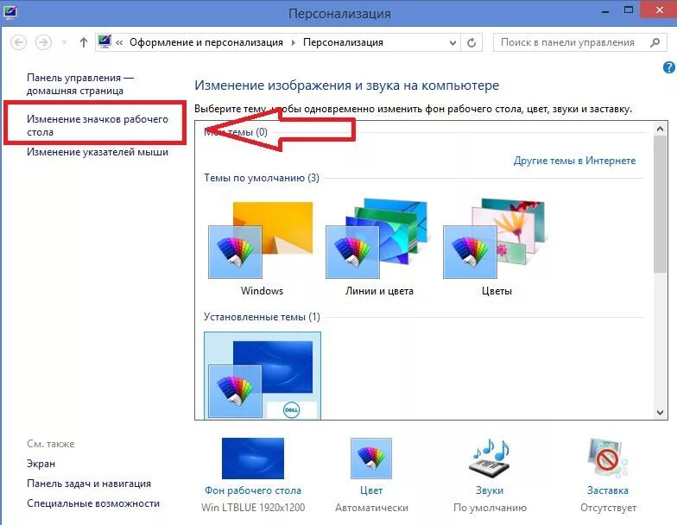Image resolution: width=677 pixels, height=525 pixels.
Task: Click theme list scrollbar up arrow
Action: [660, 129]
